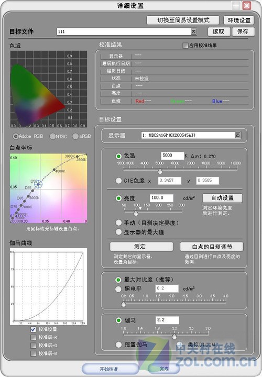Select the NTSC gamut radio button

tap(52, 136)
